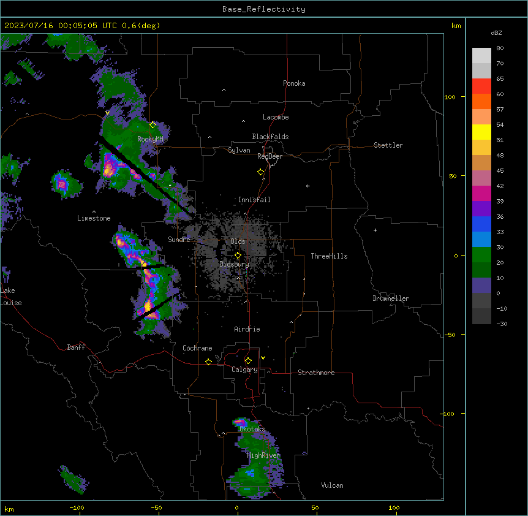Click the km unit label beside the timestamp row
Image resolution: width=528 pixels, height=516 pixels.
[456, 26]
